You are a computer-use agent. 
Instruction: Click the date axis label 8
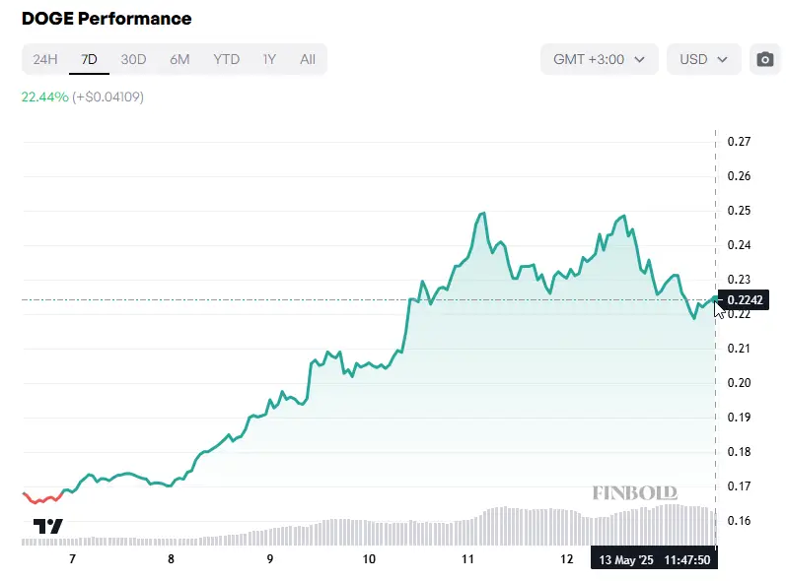pos(171,559)
